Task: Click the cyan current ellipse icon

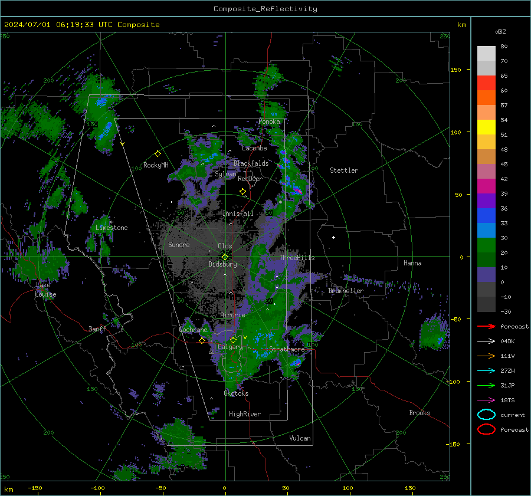Action: pyautogui.click(x=486, y=415)
